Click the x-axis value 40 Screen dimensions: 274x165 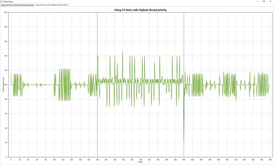(28, 160)
